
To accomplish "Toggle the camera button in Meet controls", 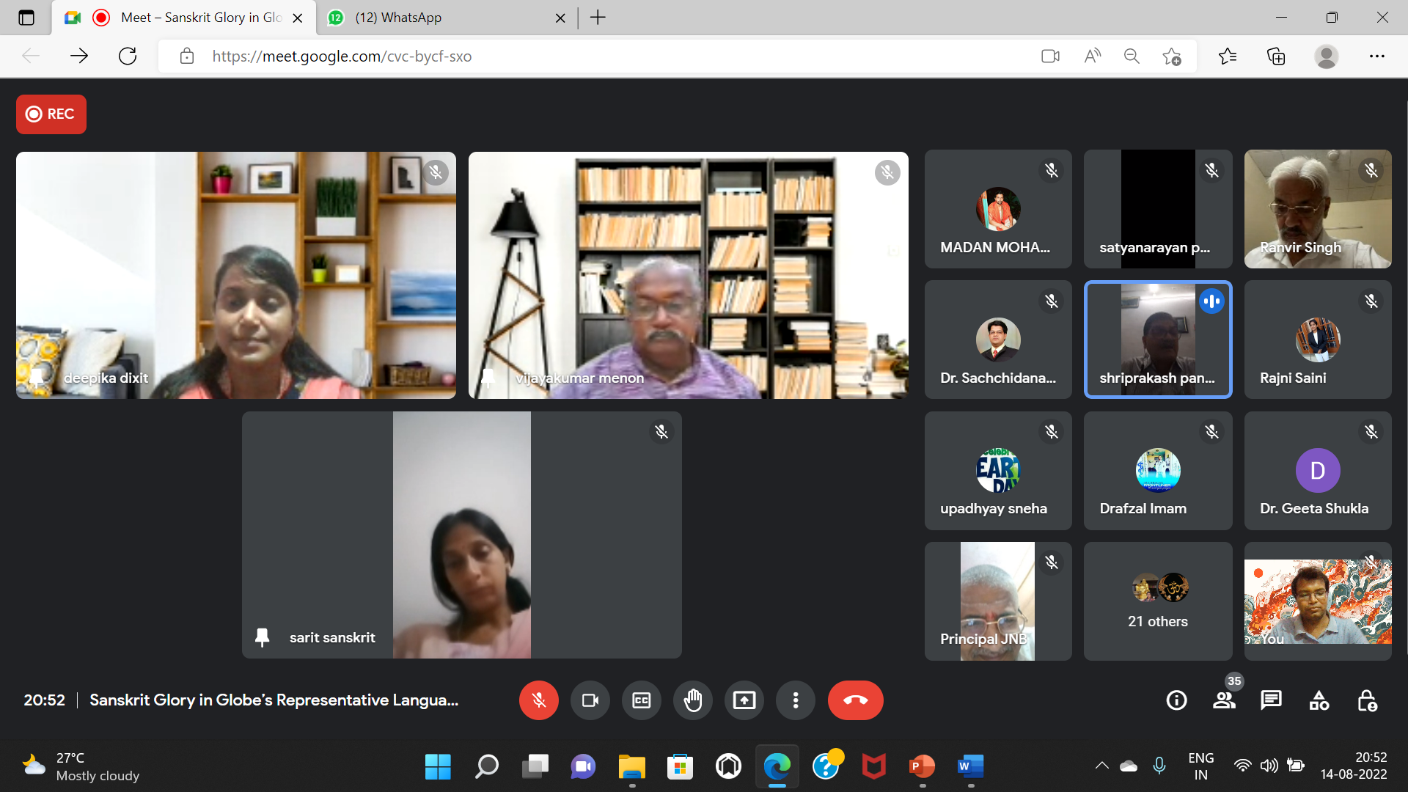I will tap(590, 700).
